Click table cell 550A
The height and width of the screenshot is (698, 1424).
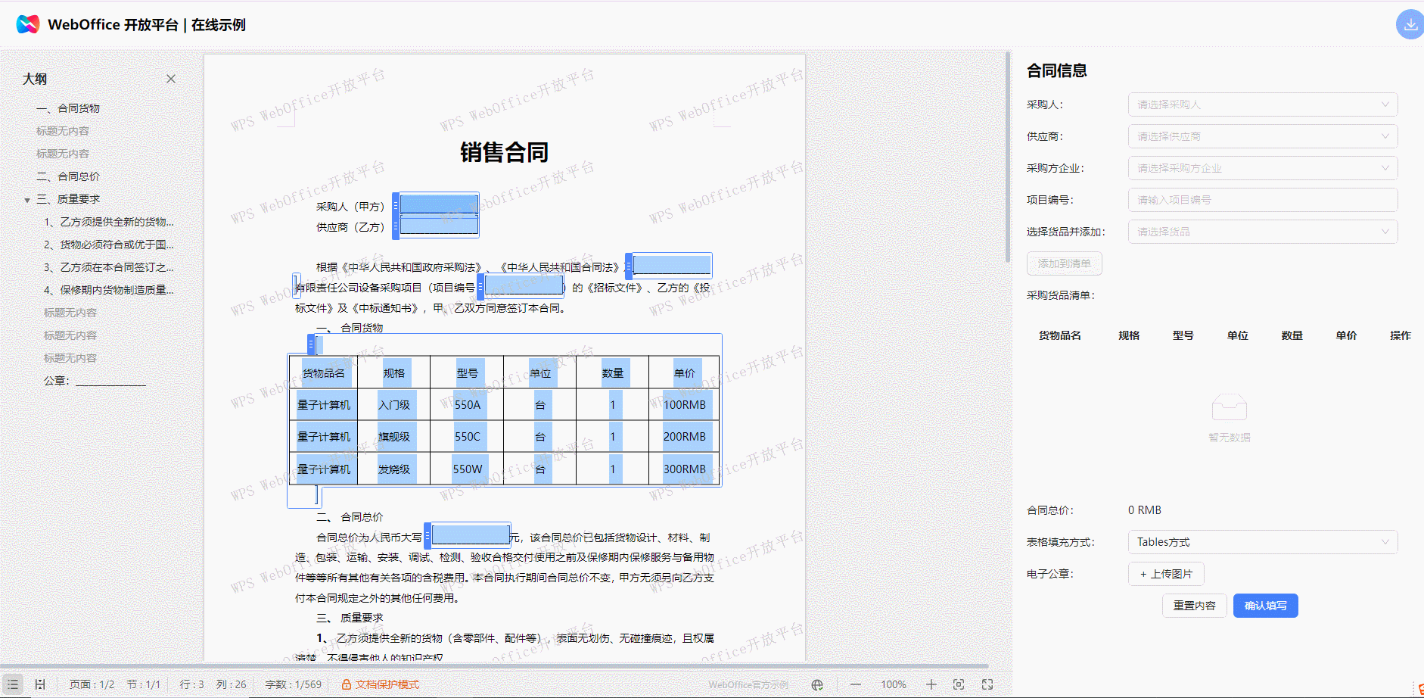click(467, 405)
